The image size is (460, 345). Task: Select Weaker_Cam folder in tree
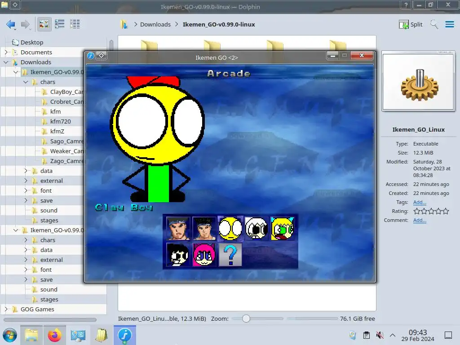coord(66,151)
